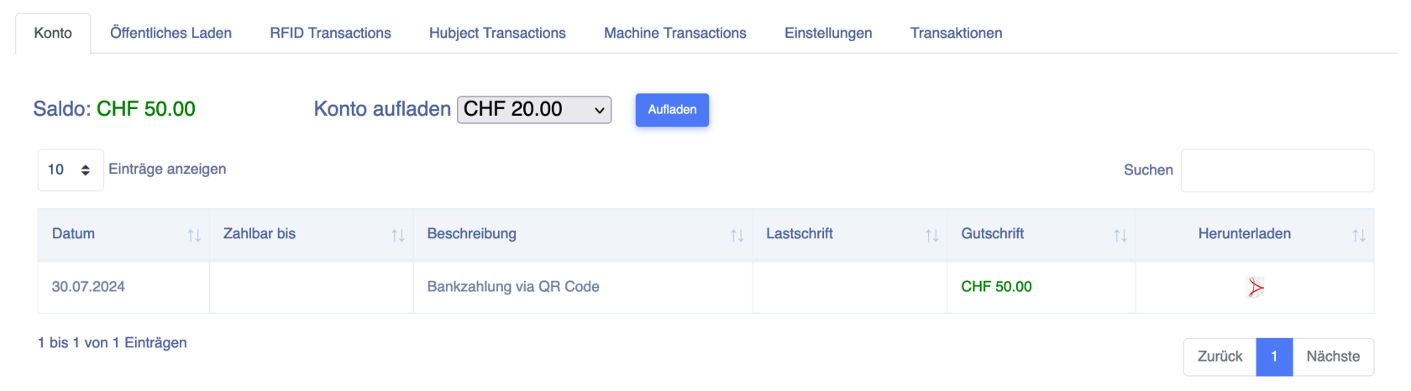Select the Machine Transactions tab

674,33
